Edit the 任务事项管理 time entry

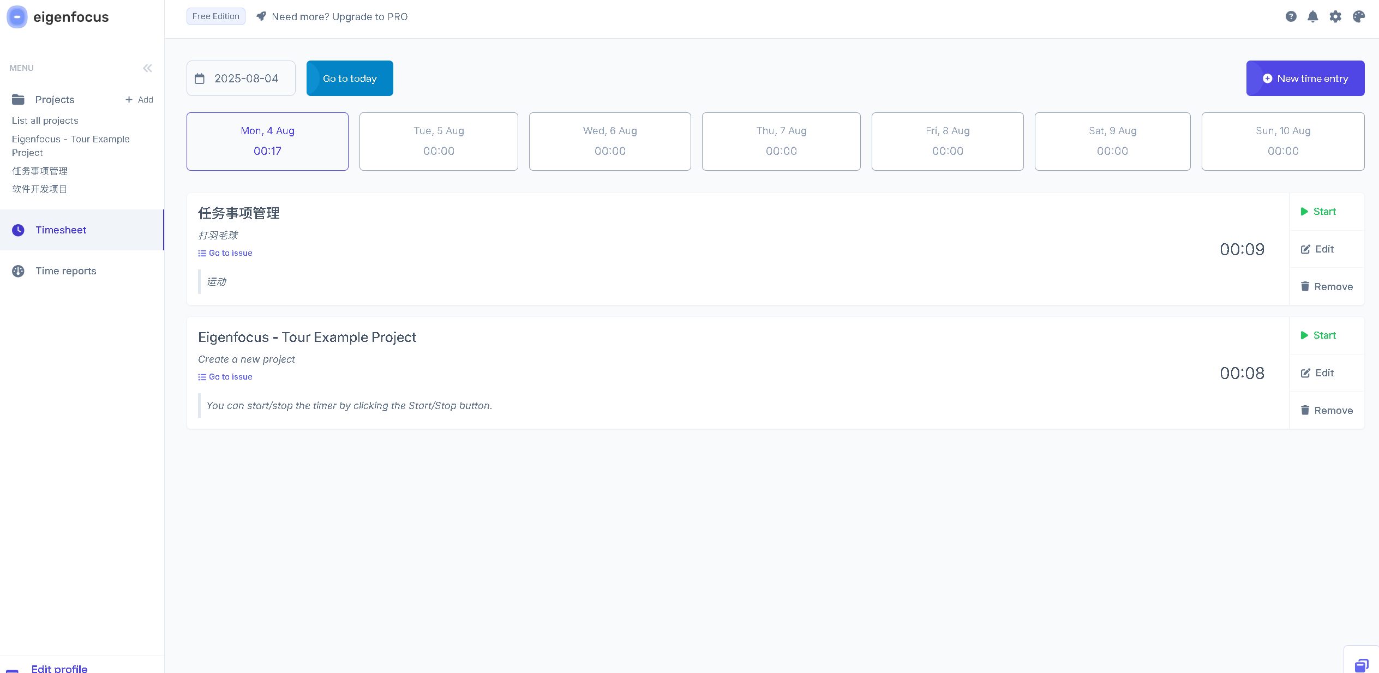[1317, 249]
